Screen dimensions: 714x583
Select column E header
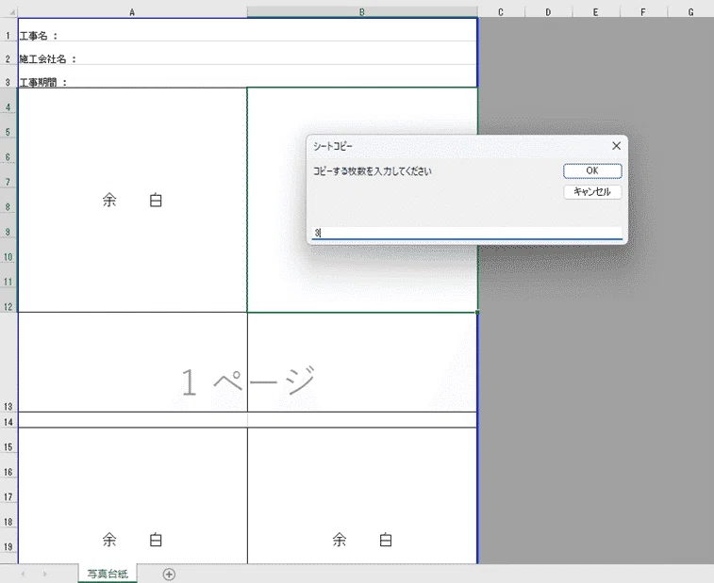(595, 12)
